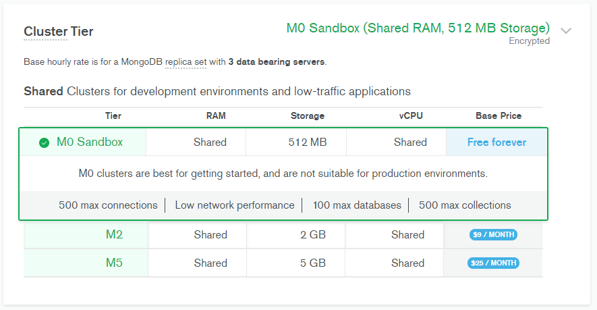The height and width of the screenshot is (310, 597).
Task: Click the 5 GB storage cell
Action: pyautogui.click(x=314, y=263)
